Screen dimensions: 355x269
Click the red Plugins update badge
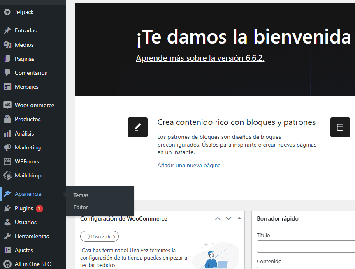[39, 208]
